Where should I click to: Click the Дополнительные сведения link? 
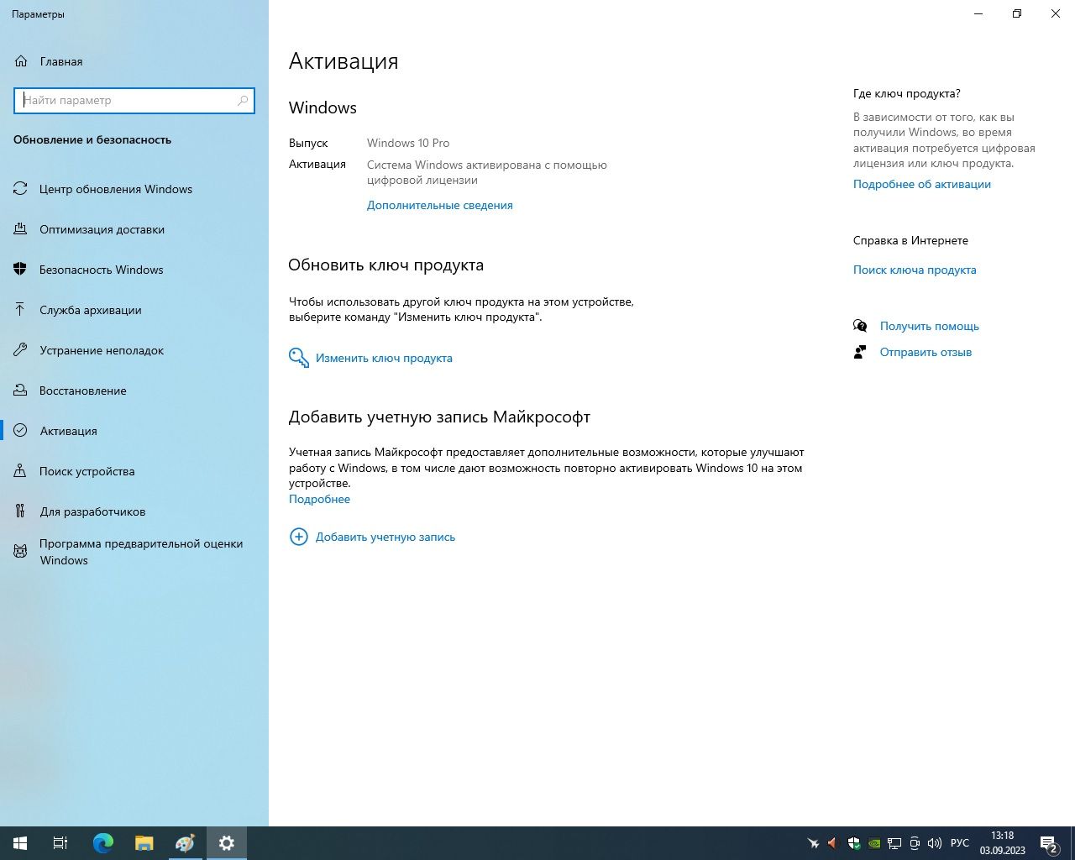click(439, 205)
